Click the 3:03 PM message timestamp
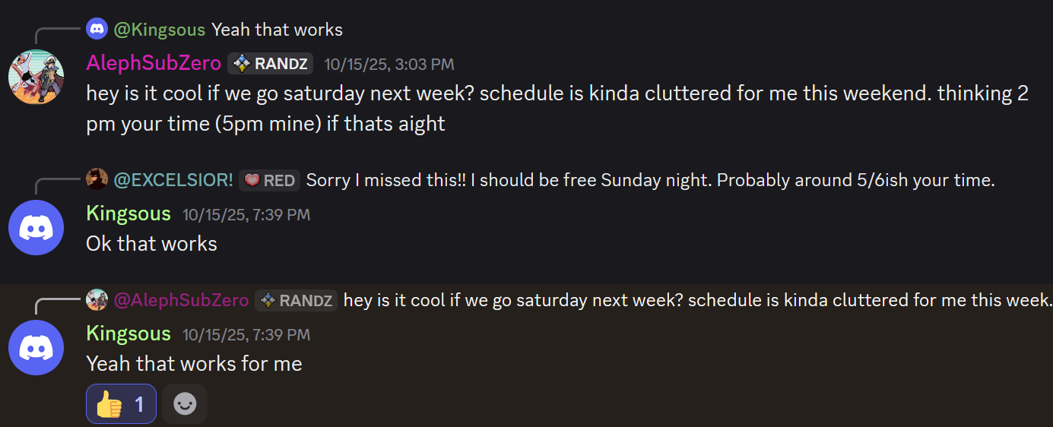The image size is (1053, 427). (x=389, y=64)
